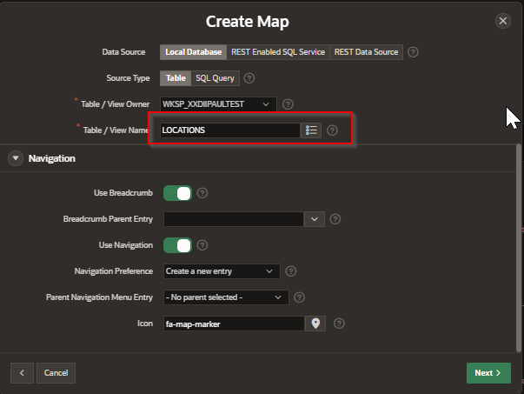Click the Breadcrumb Parent Entry input
The image size is (524, 394).
click(234, 219)
